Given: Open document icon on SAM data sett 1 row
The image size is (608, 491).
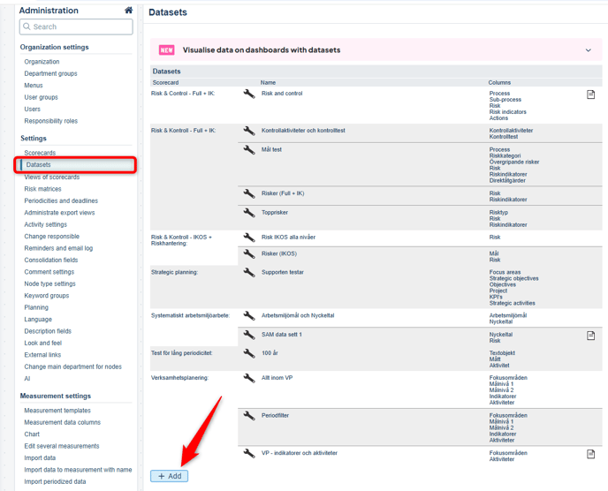Looking at the screenshot, I should coord(590,336).
